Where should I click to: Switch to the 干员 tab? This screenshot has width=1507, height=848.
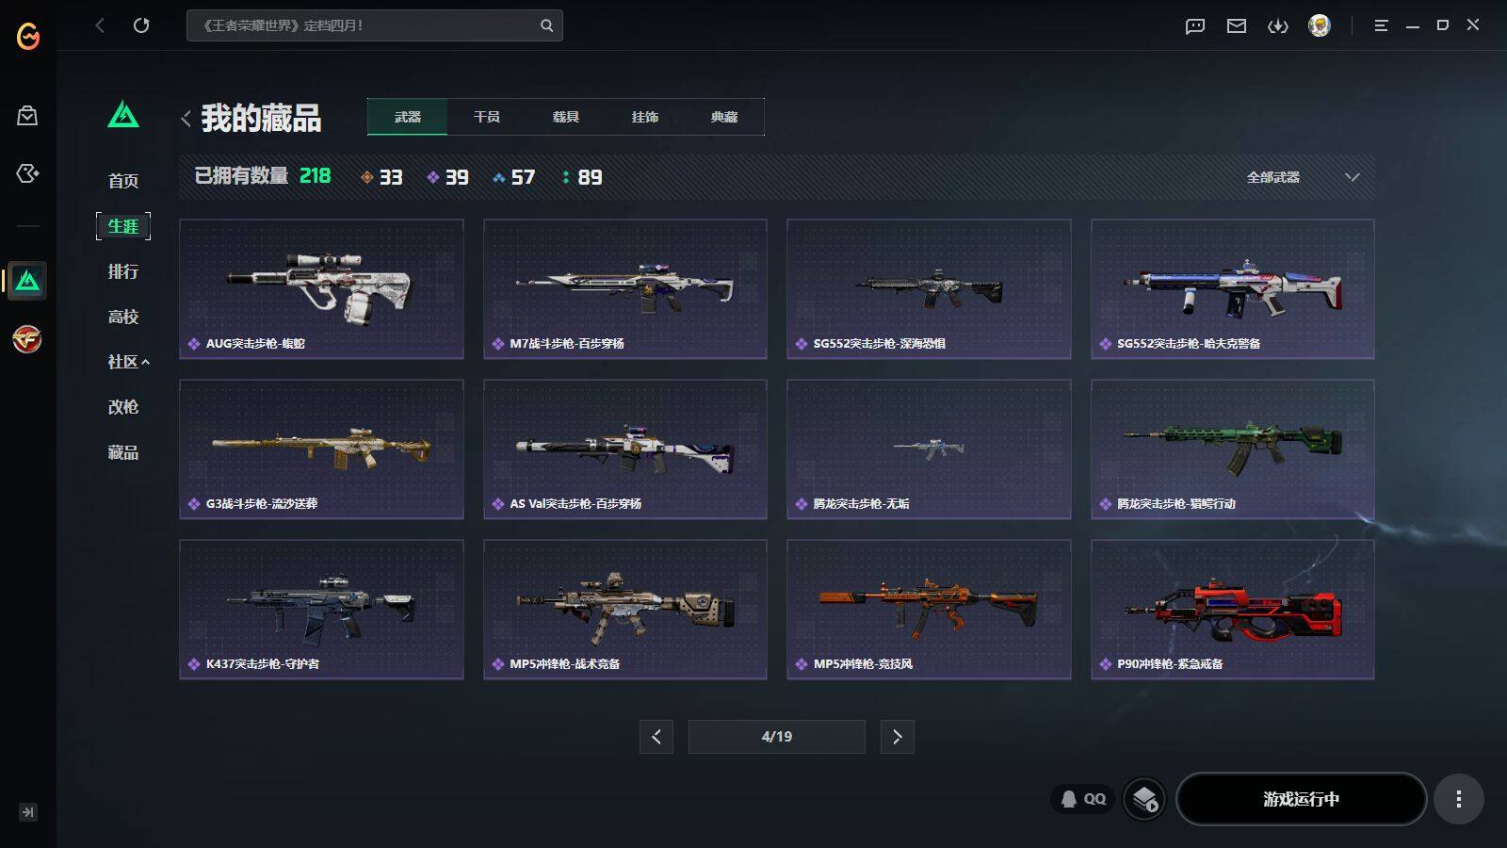487,117
